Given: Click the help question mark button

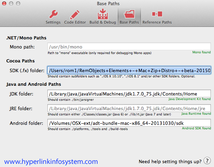Looking at the screenshot, I should point(207,161).
